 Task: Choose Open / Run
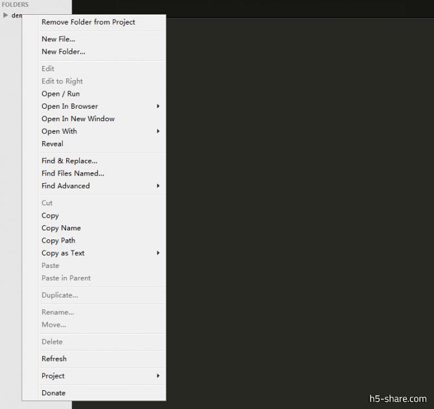point(94,94)
